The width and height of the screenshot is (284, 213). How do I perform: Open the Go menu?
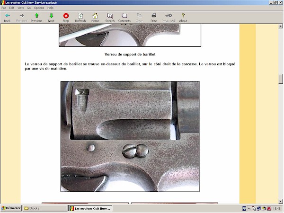pyautogui.click(x=29, y=8)
